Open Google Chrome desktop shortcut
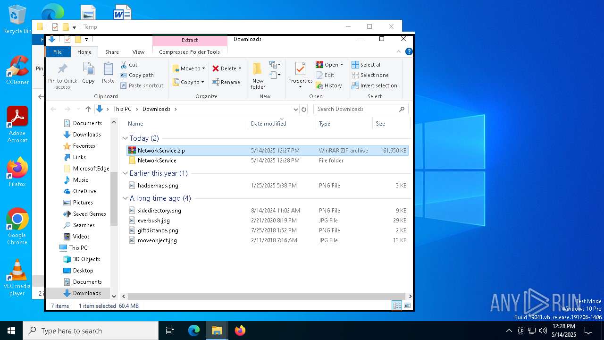Screen dimensions: 604x340 click(x=17, y=227)
